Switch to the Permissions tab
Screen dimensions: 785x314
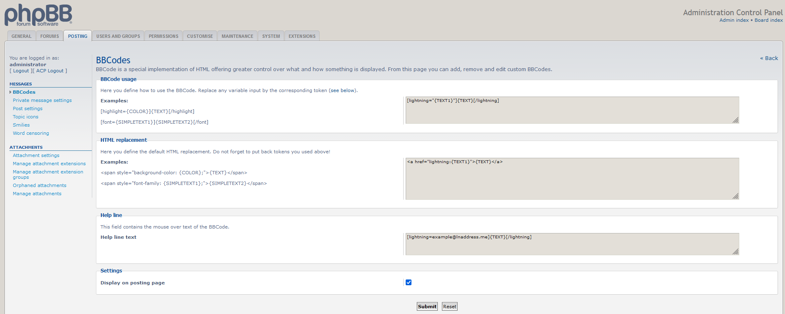tap(164, 36)
